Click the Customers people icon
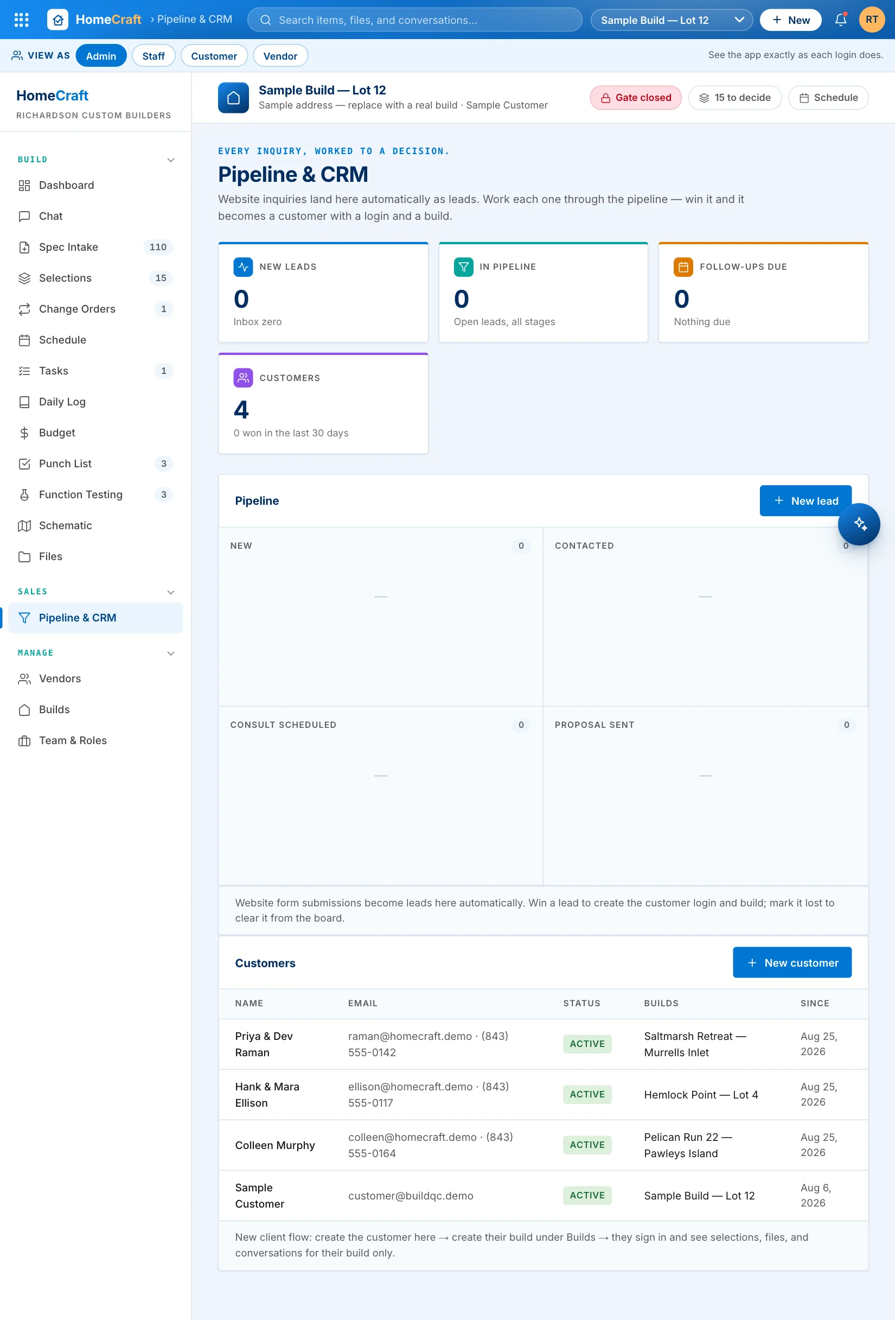This screenshot has height=1320, width=895. [x=243, y=378]
